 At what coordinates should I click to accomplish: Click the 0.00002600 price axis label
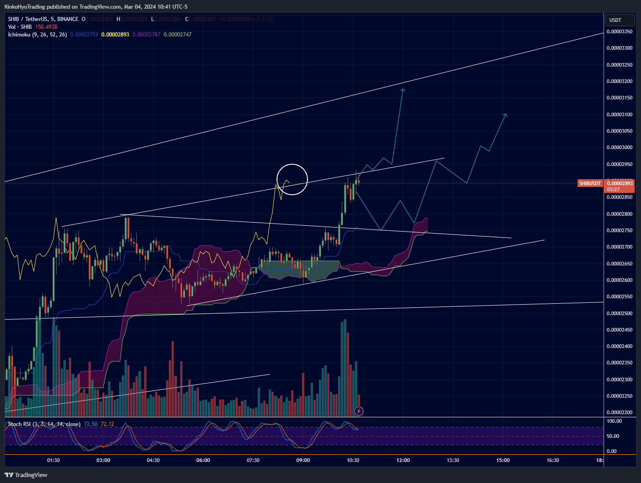pos(620,280)
